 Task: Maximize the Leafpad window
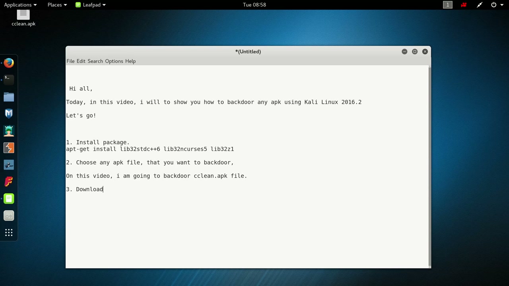pos(415,52)
